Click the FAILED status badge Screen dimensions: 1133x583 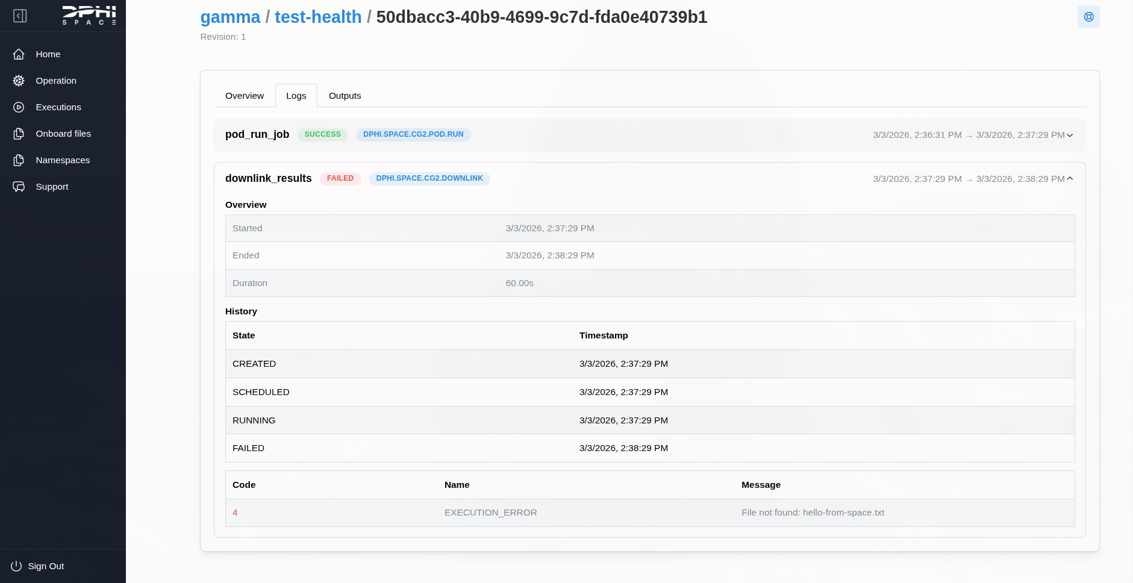pyautogui.click(x=340, y=178)
